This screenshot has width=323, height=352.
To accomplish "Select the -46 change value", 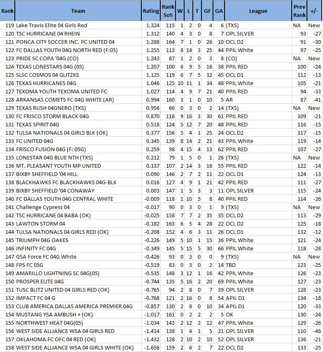I will (317, 331).
